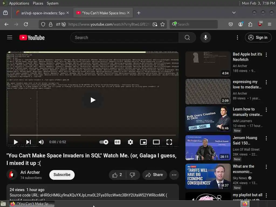Open the expressing my love to mediate title

[x=247, y=84]
